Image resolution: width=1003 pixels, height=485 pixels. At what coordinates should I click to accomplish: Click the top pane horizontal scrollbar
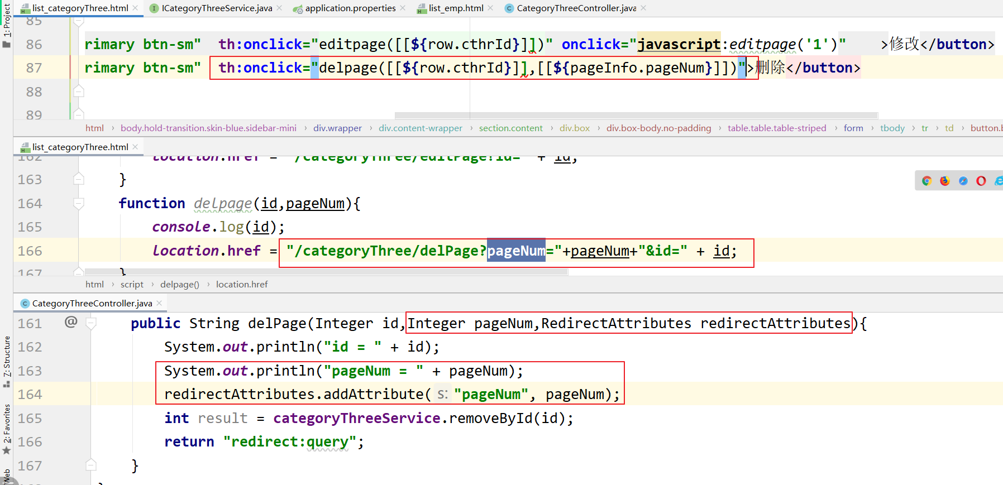coord(637,116)
